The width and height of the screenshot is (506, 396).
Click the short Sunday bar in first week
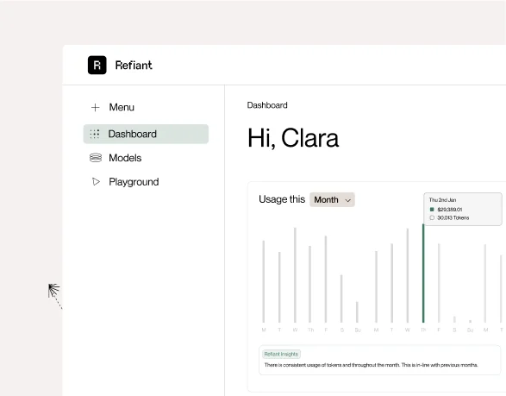click(357, 312)
